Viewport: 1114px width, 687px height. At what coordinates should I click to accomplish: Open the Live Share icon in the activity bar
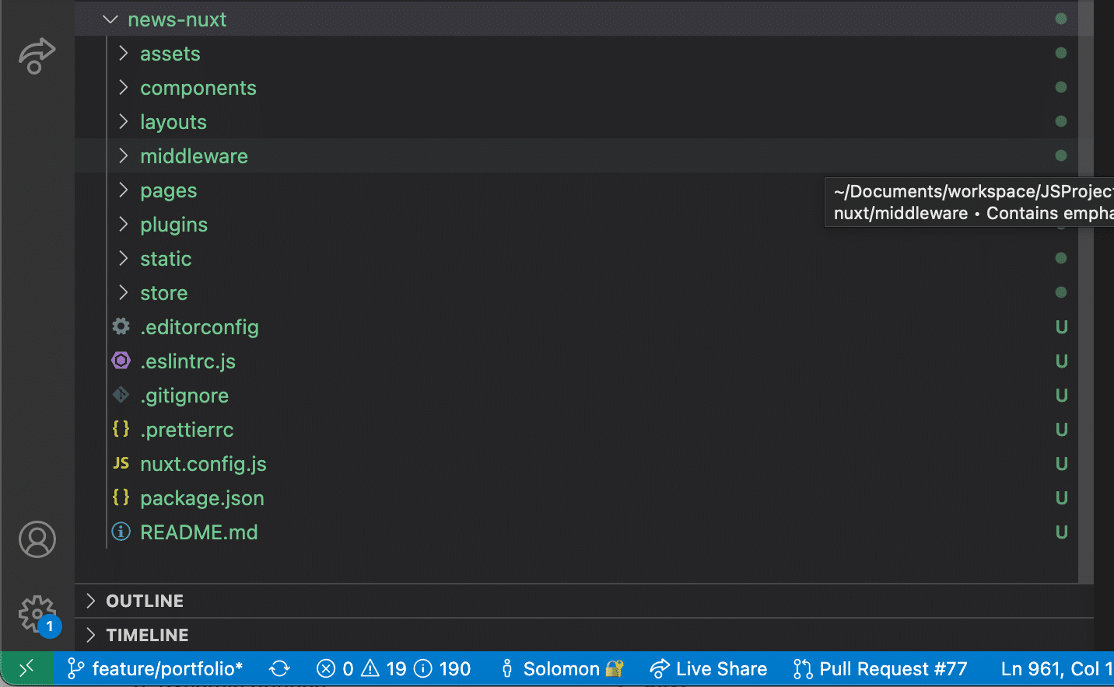pos(37,55)
